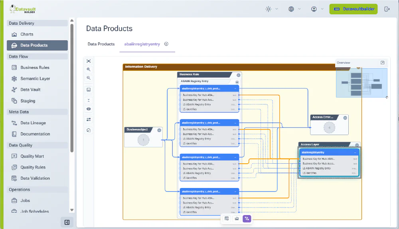Open Job Schedules in the sidebar
The width and height of the screenshot is (399, 229).
tap(37, 211)
